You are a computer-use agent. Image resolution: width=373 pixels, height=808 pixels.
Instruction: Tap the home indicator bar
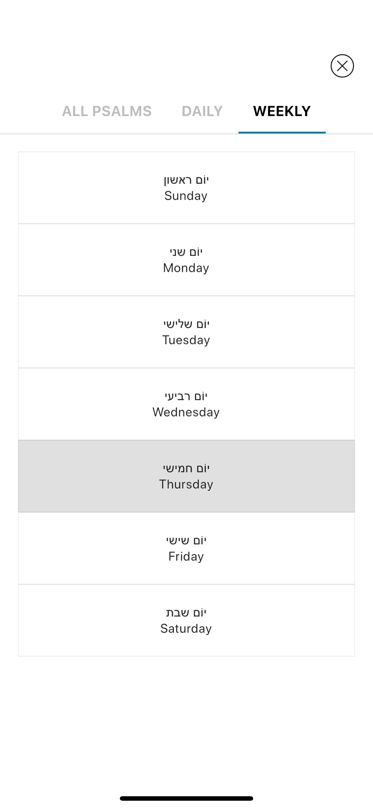[186, 798]
